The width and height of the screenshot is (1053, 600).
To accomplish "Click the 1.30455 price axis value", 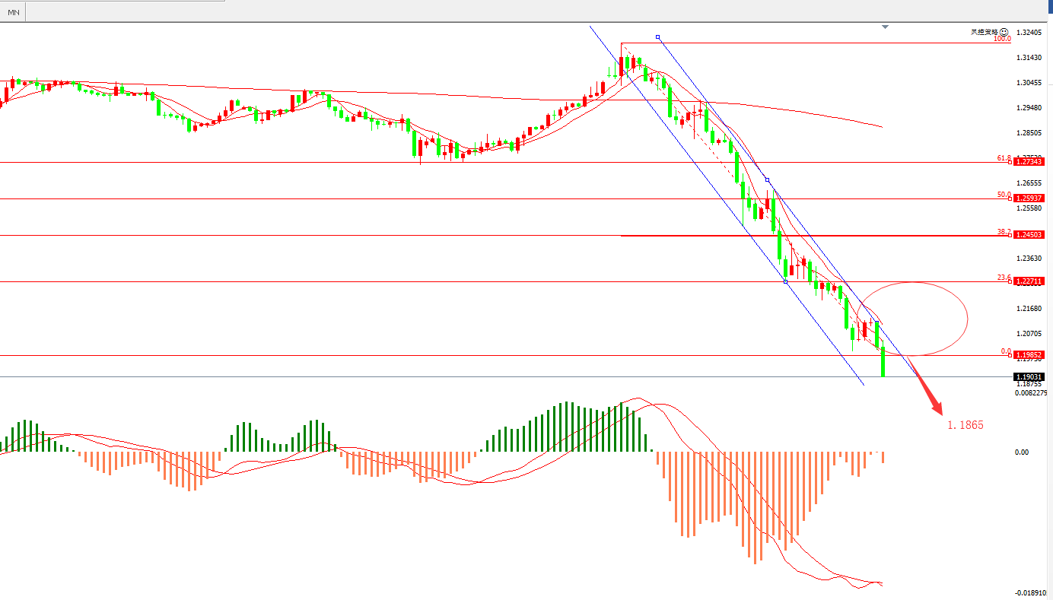I will [x=1030, y=83].
